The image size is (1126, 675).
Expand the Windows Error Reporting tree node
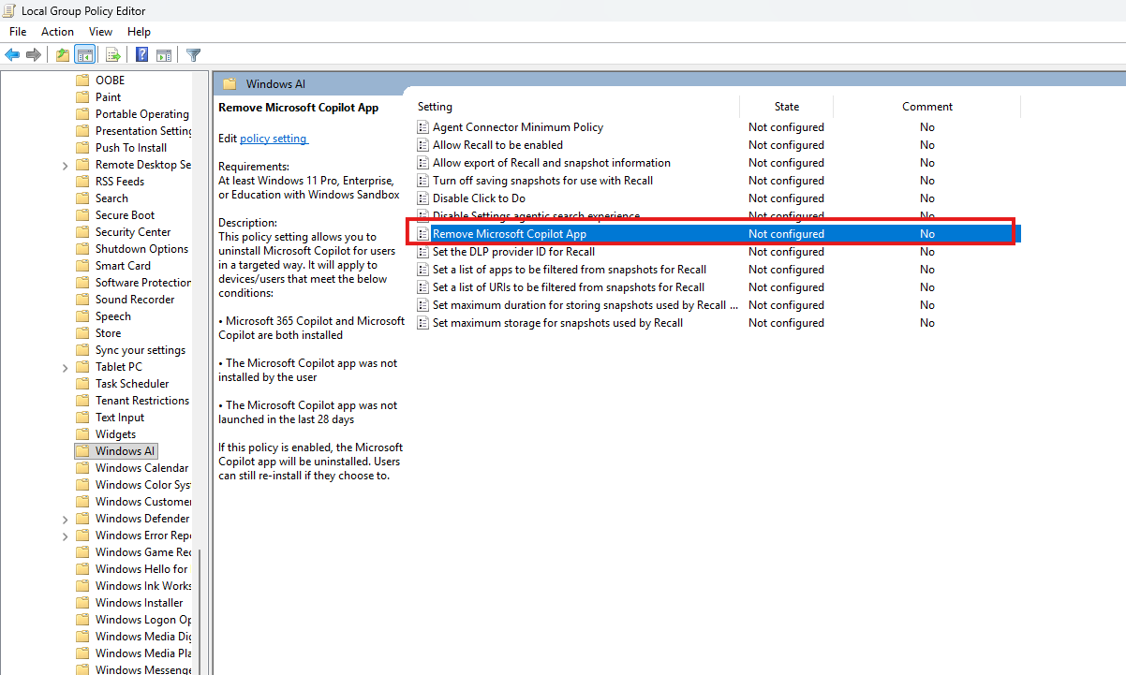[65, 536]
